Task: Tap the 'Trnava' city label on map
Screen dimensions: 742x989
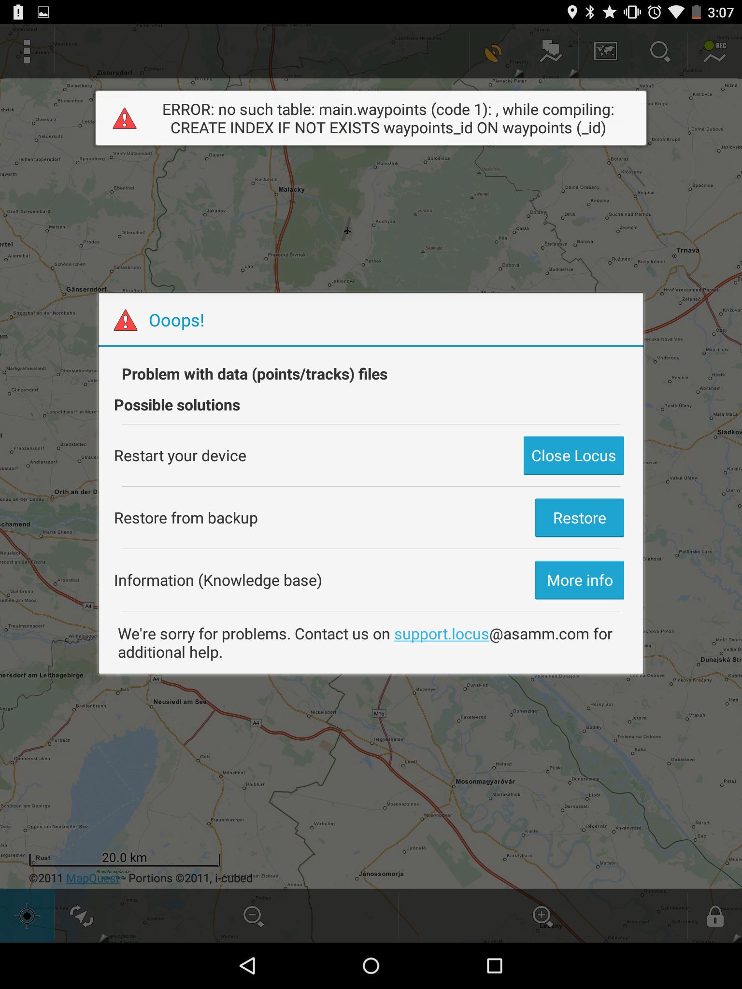Action: (688, 250)
